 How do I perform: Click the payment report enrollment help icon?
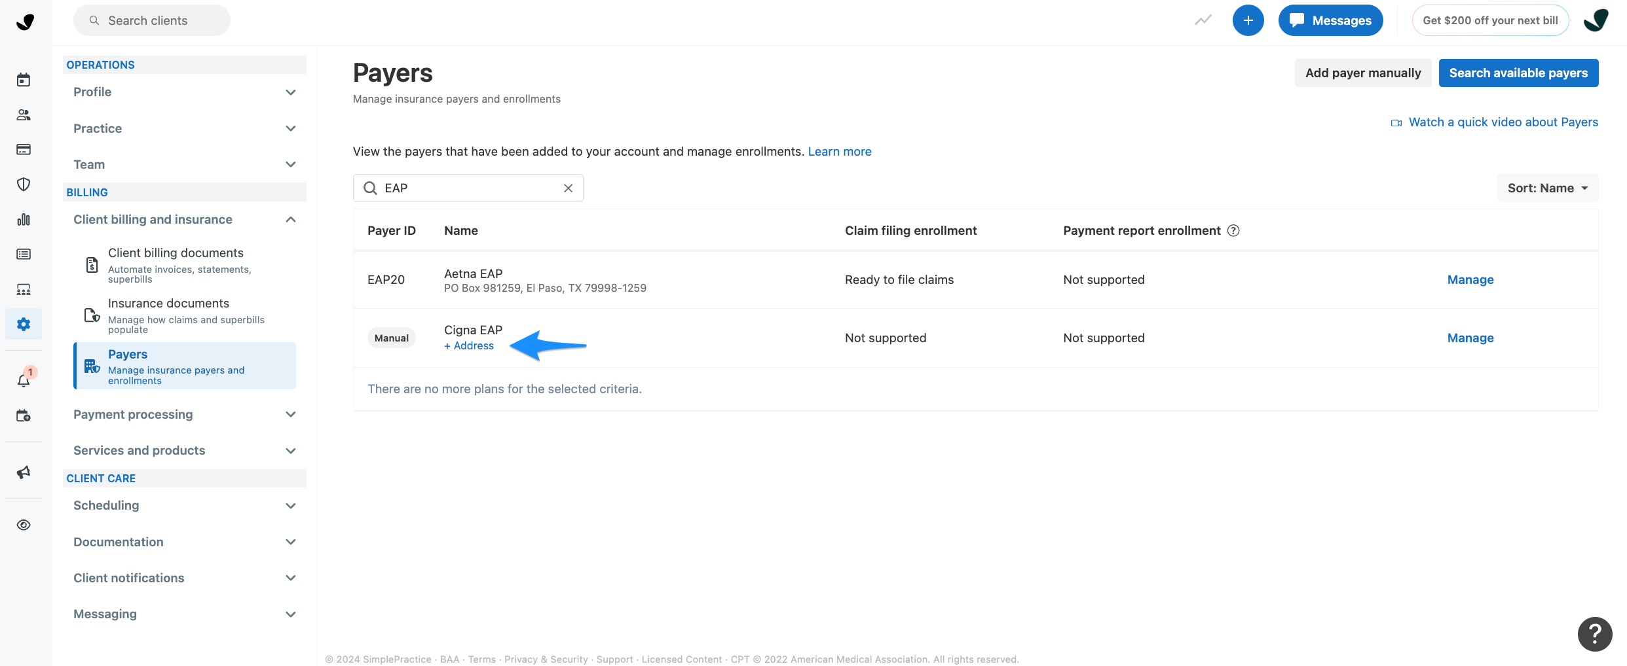(1233, 230)
